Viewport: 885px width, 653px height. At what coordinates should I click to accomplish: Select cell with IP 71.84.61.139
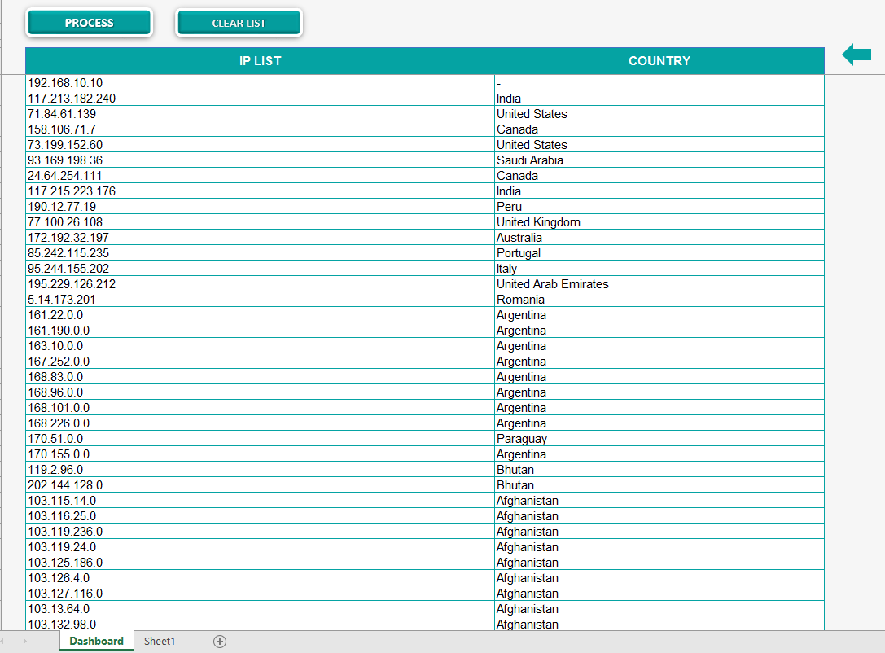click(261, 114)
